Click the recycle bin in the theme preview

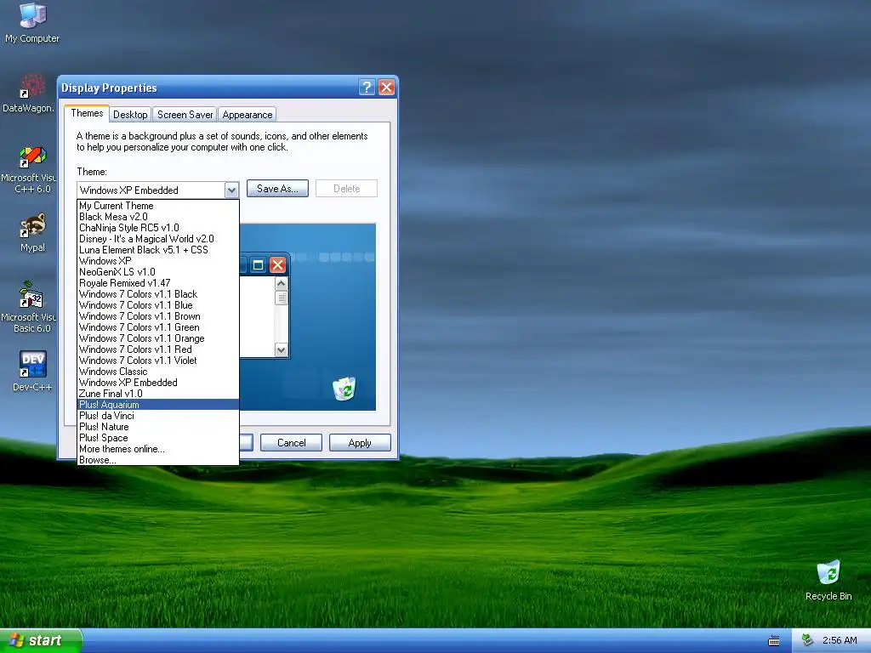pos(344,388)
